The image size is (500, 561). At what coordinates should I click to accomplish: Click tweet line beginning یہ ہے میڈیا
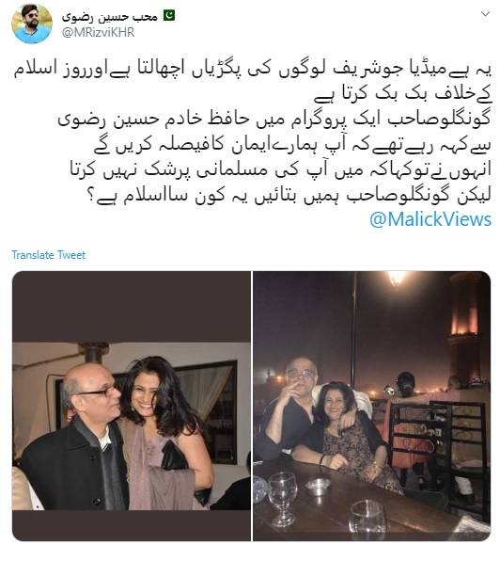tap(253, 70)
